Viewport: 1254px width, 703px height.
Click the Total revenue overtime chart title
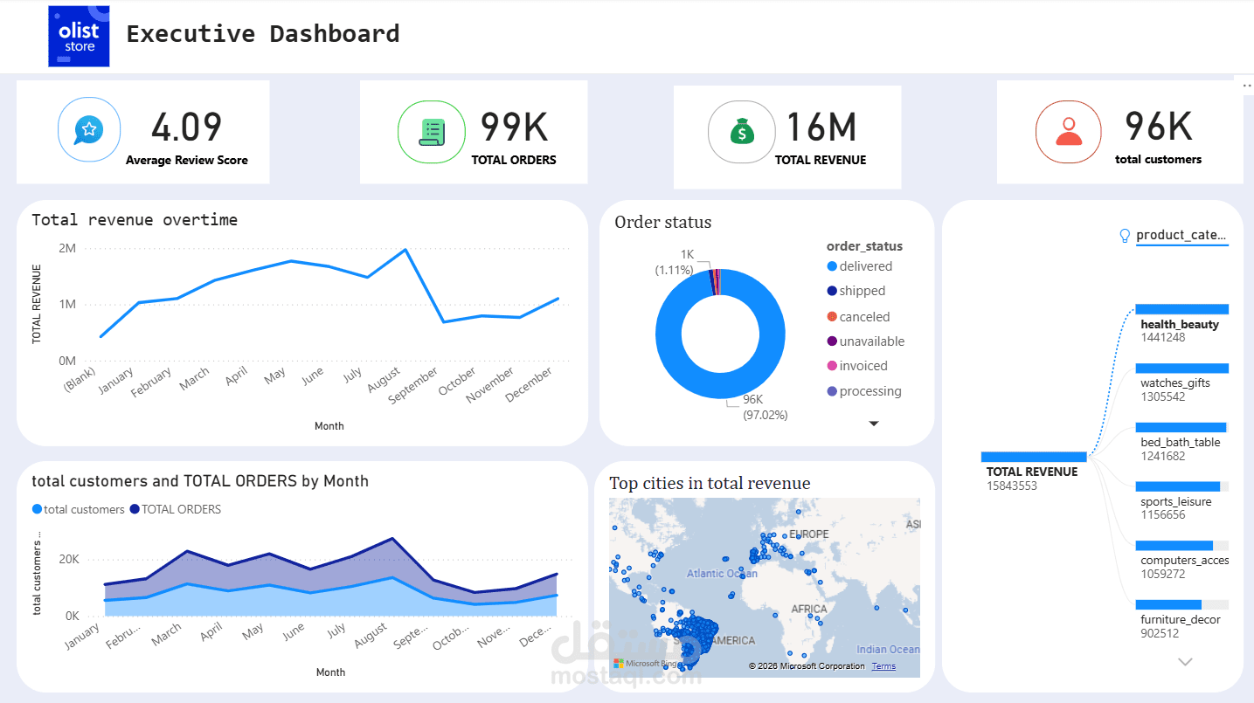coord(135,220)
